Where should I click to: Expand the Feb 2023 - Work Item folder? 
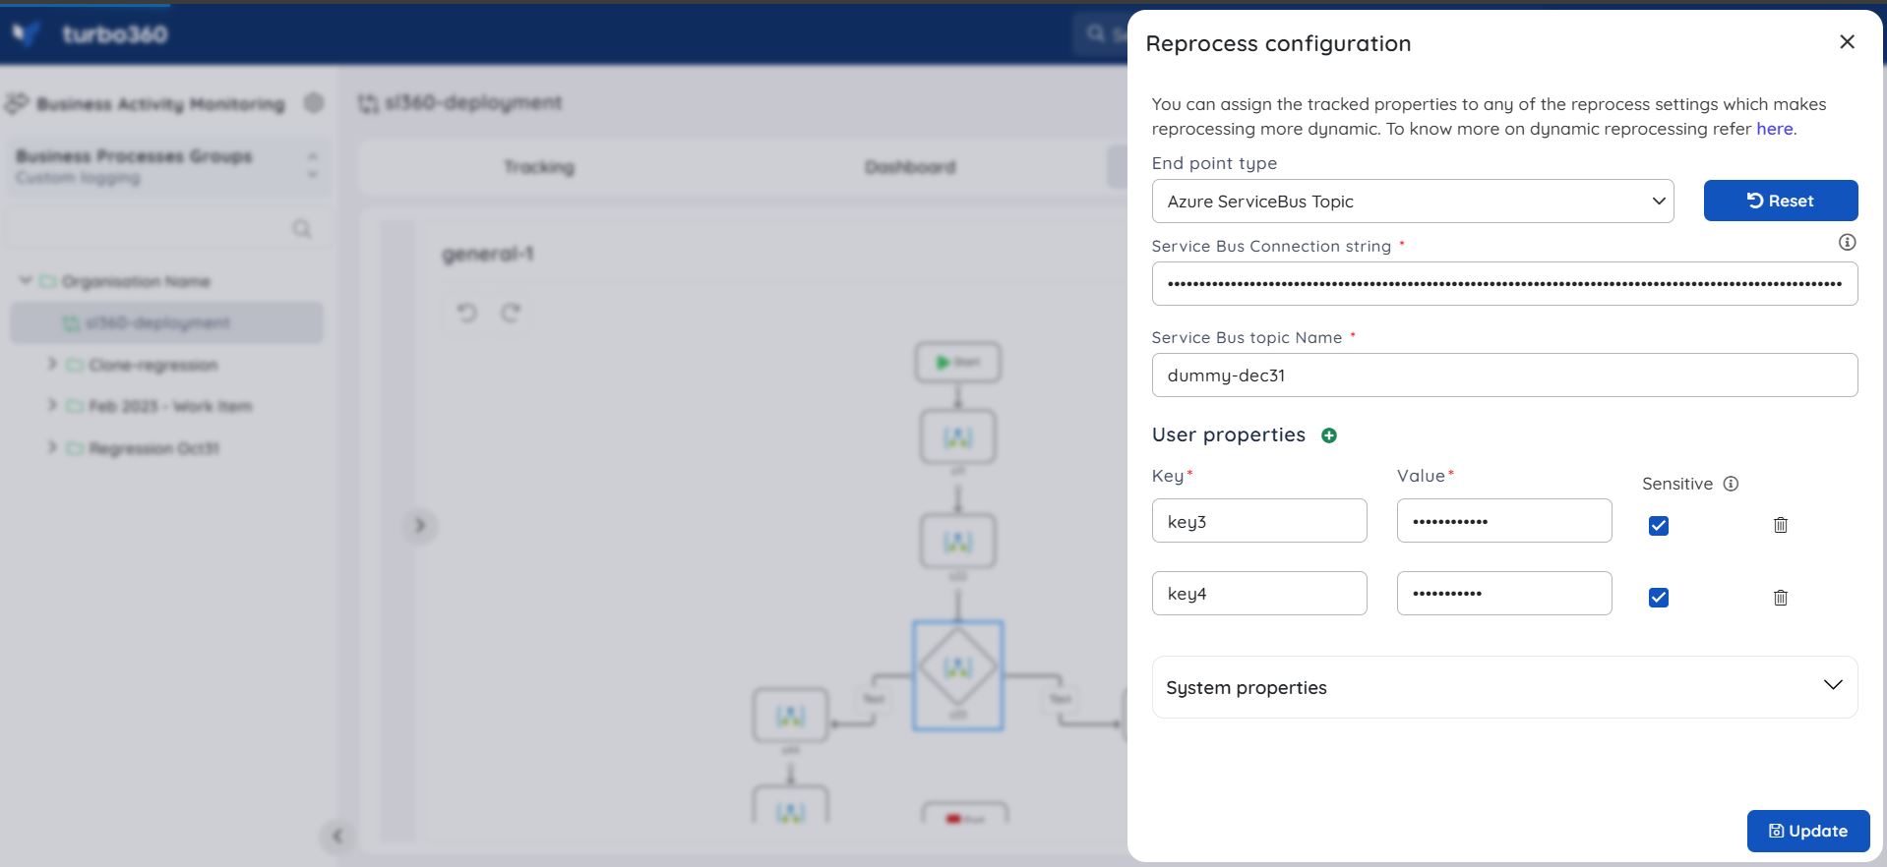click(x=52, y=406)
